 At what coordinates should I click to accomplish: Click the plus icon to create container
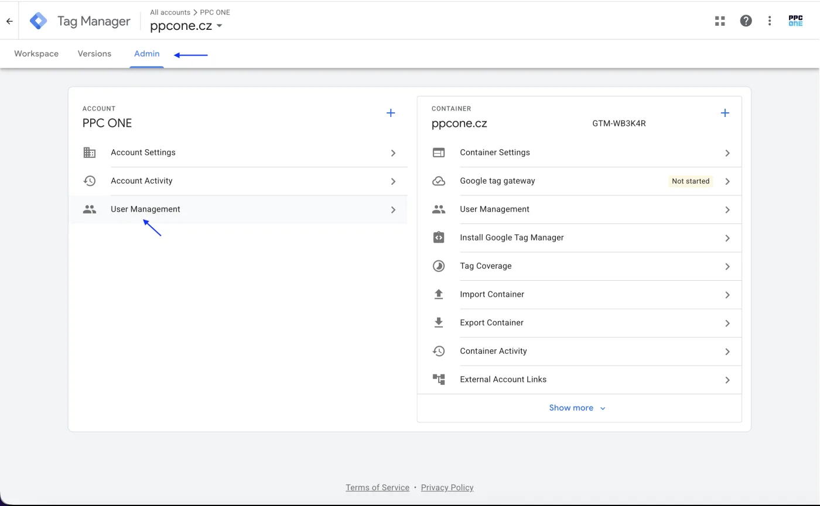pos(725,113)
